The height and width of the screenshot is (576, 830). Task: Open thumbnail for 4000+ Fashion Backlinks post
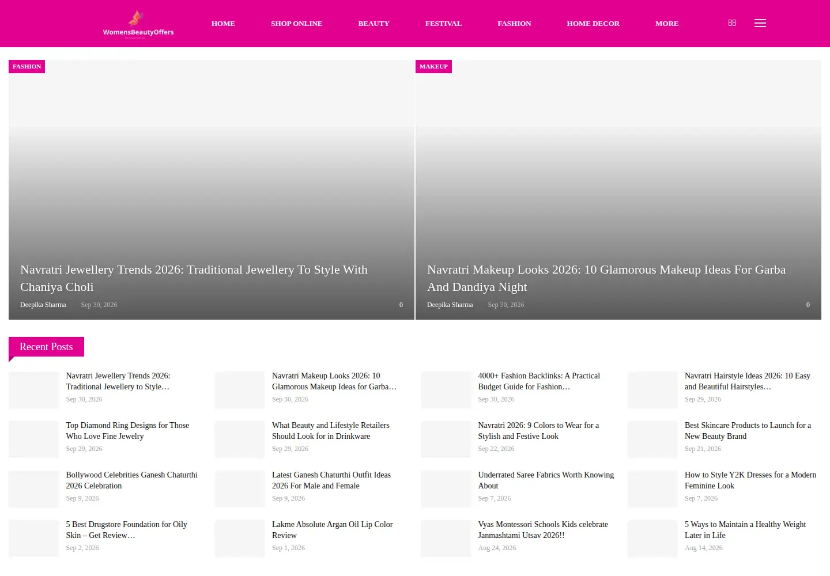click(x=446, y=389)
